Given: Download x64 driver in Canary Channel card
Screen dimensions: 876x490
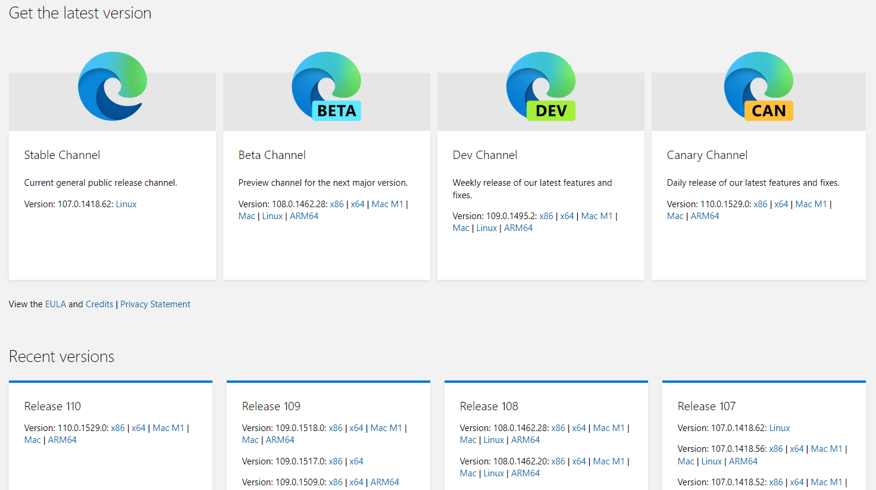Looking at the screenshot, I should coord(781,204).
